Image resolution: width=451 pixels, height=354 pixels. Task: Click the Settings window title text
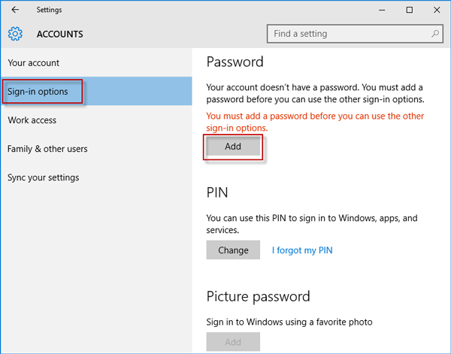tap(49, 10)
